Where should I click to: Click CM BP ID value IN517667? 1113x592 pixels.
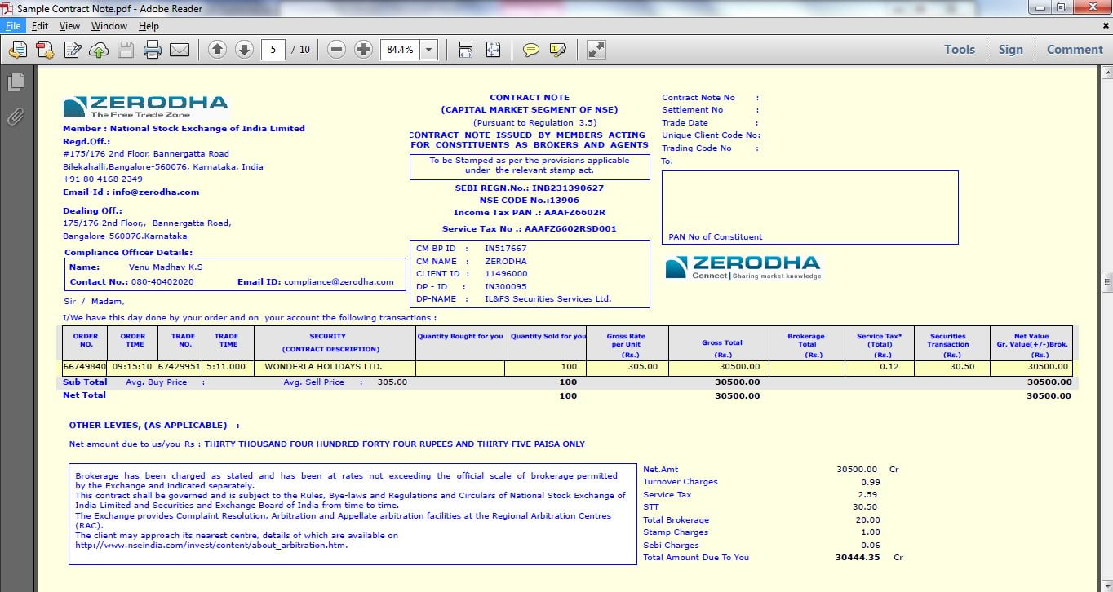506,249
